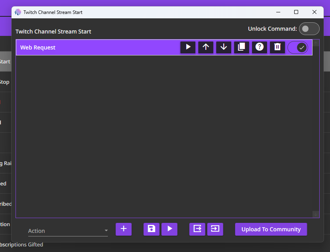Save the command with disk icon
Screen dimensions: 330x252
coord(152,229)
